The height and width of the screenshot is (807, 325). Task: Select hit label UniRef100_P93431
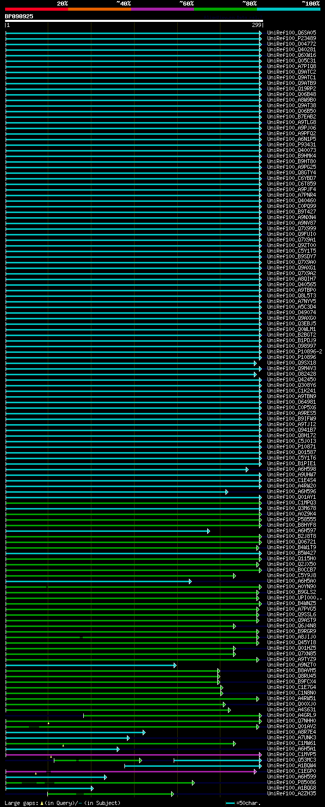pyautogui.click(x=291, y=144)
